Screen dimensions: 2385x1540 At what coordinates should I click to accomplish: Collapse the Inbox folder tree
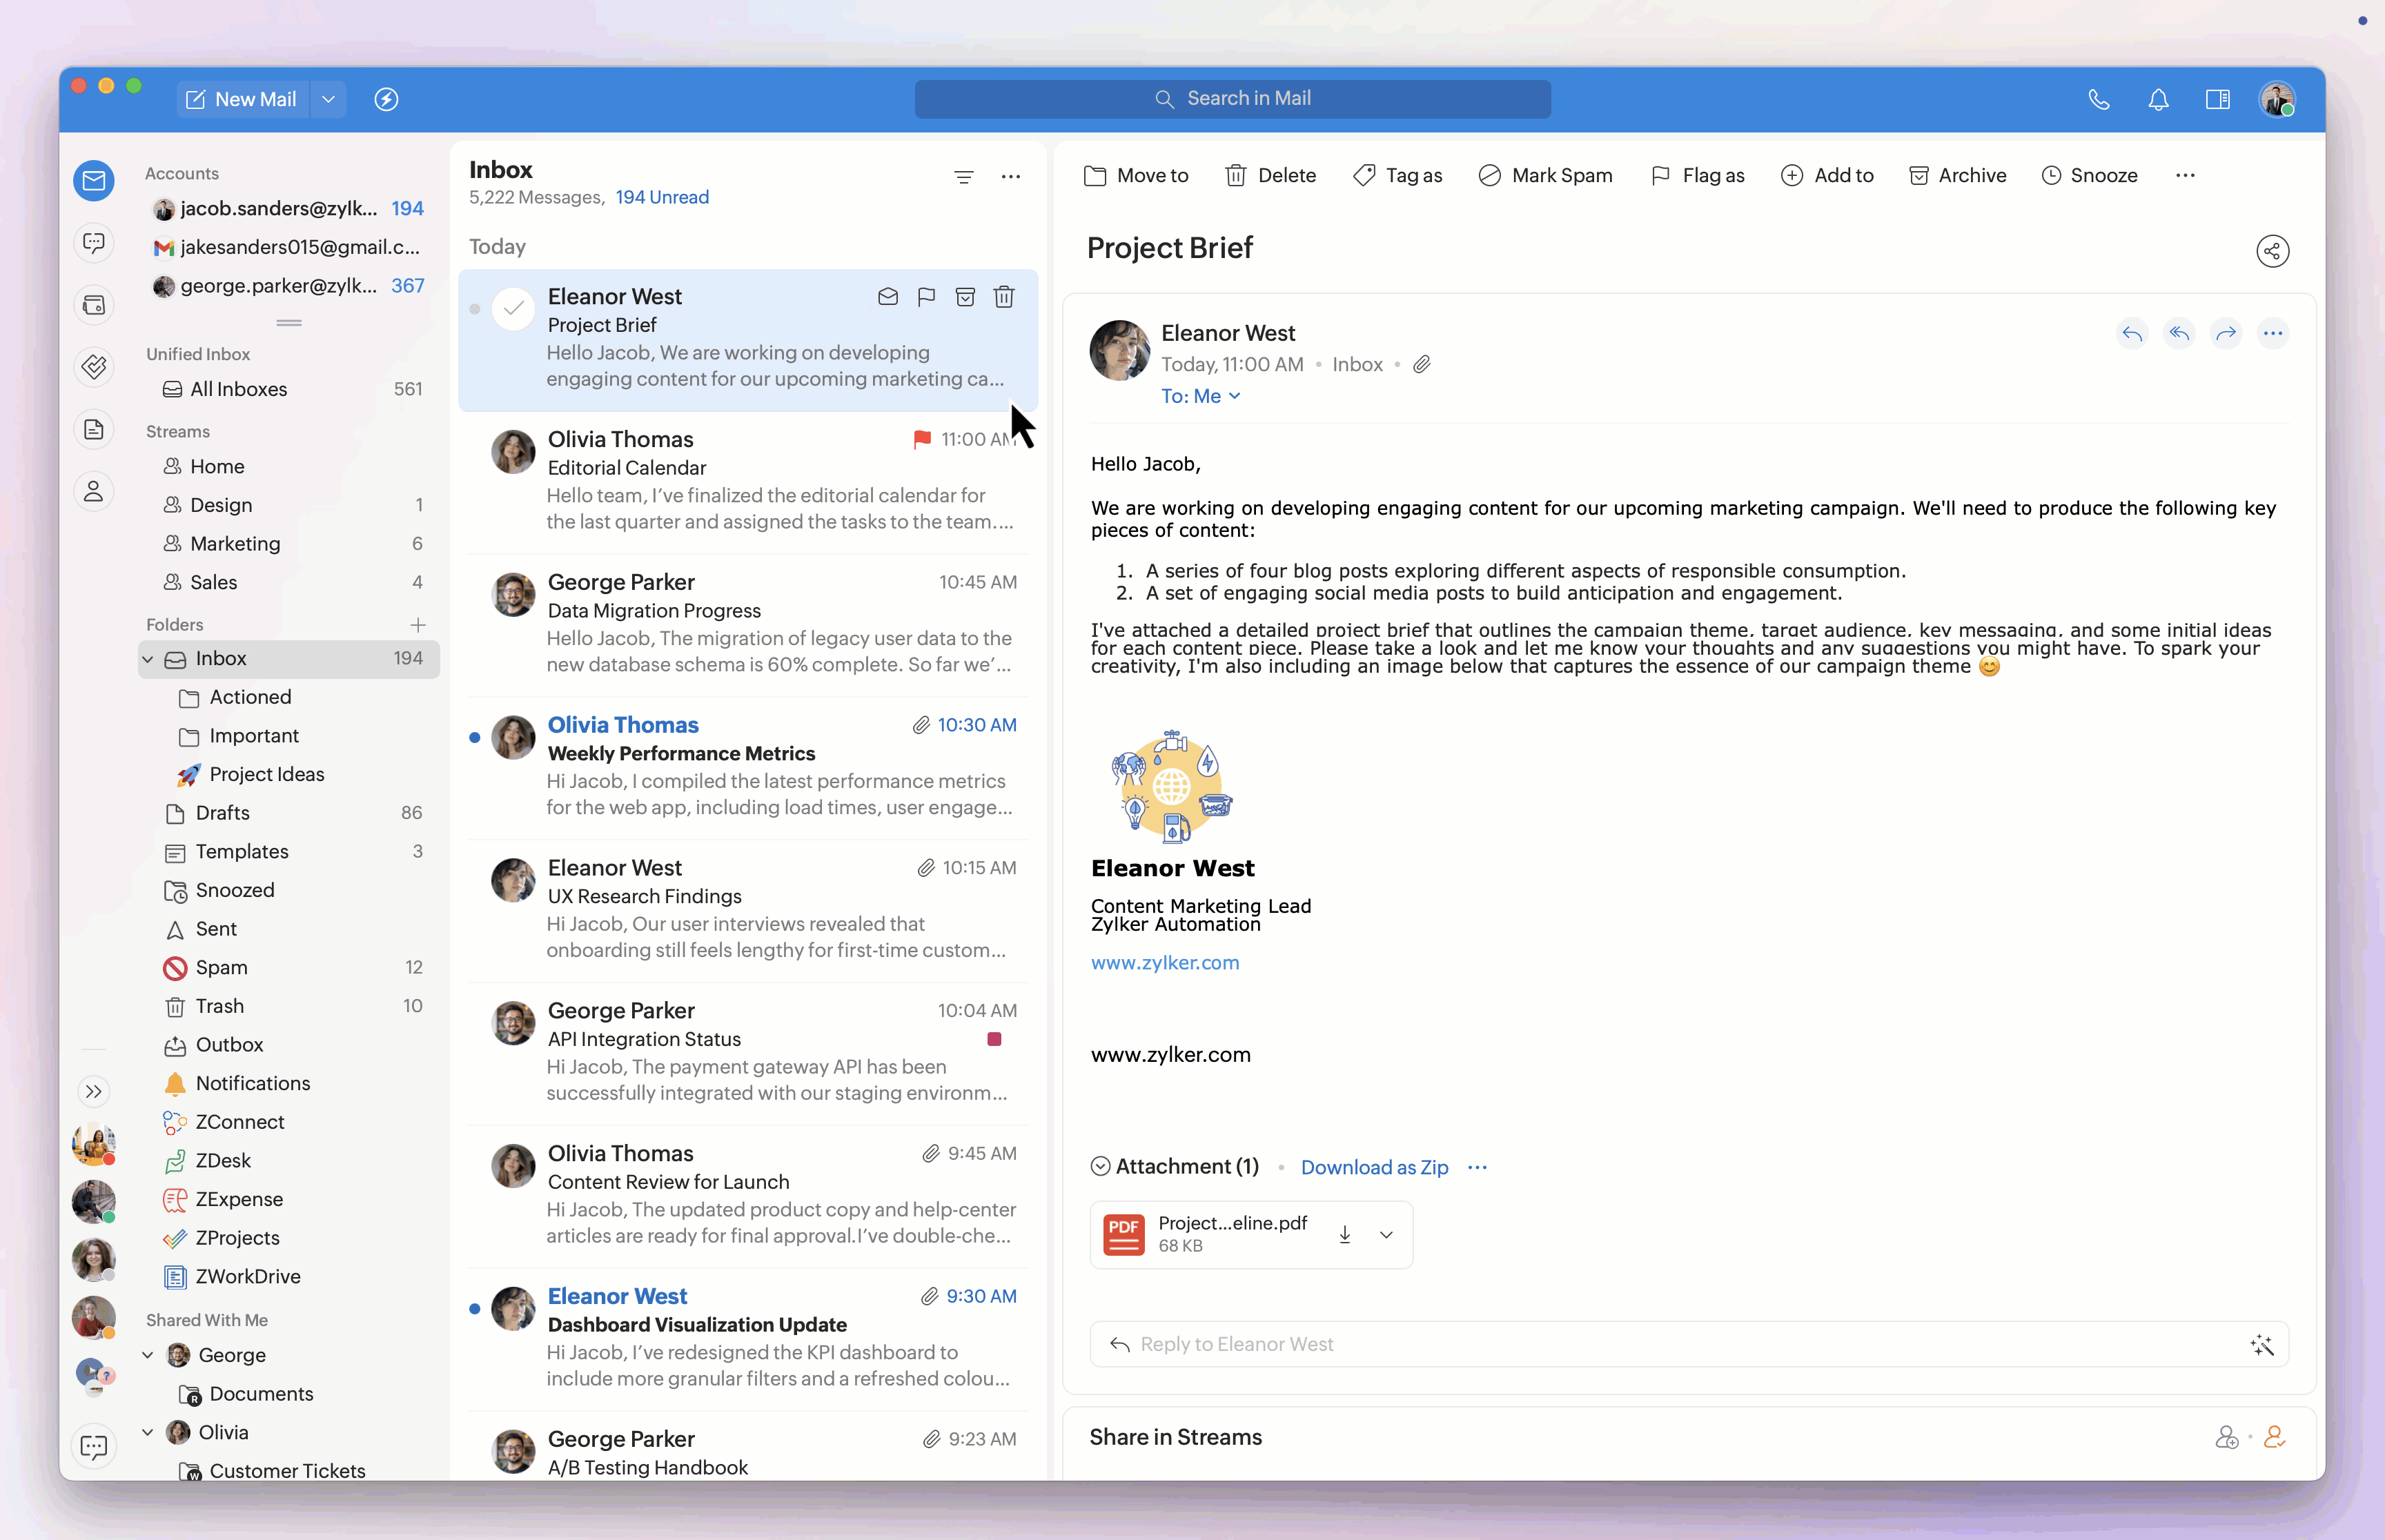click(x=148, y=659)
